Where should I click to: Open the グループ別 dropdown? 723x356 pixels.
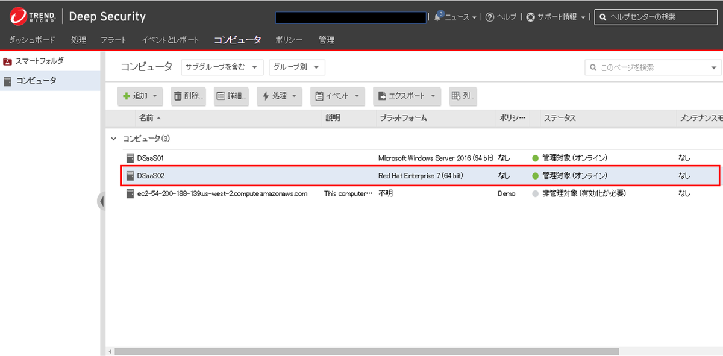[x=297, y=67]
